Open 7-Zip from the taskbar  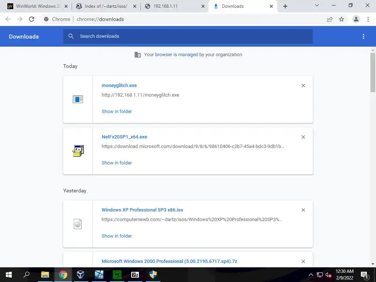[x=135, y=275]
